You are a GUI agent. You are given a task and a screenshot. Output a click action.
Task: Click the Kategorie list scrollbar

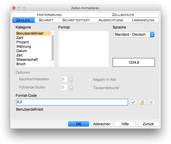click(53, 48)
